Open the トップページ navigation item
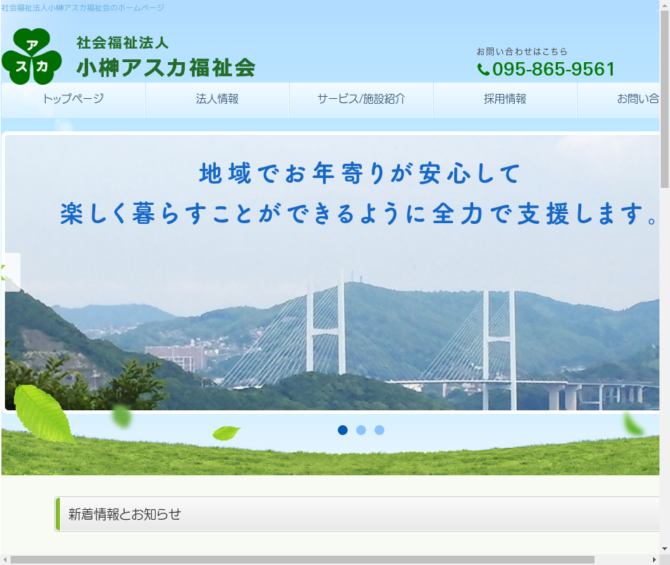The width and height of the screenshot is (670, 565). pyautogui.click(x=73, y=100)
